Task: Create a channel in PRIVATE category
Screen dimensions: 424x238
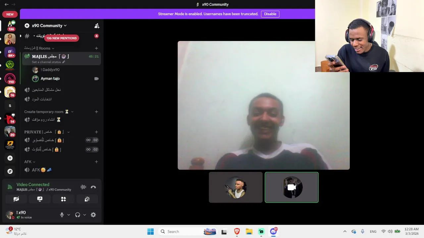Action: (x=96, y=132)
